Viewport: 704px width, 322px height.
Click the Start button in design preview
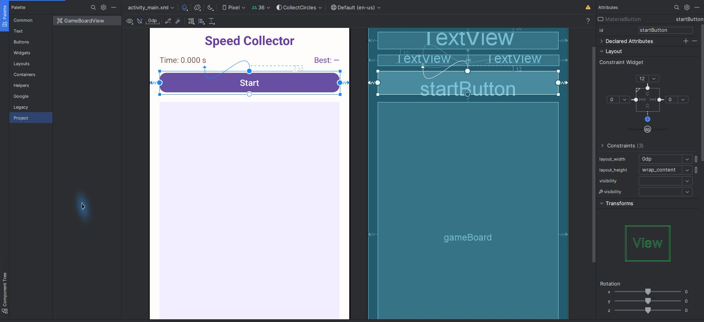click(x=249, y=83)
